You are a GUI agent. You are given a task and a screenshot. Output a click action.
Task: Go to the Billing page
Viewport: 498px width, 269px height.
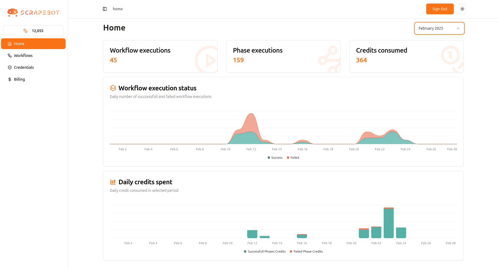click(19, 79)
